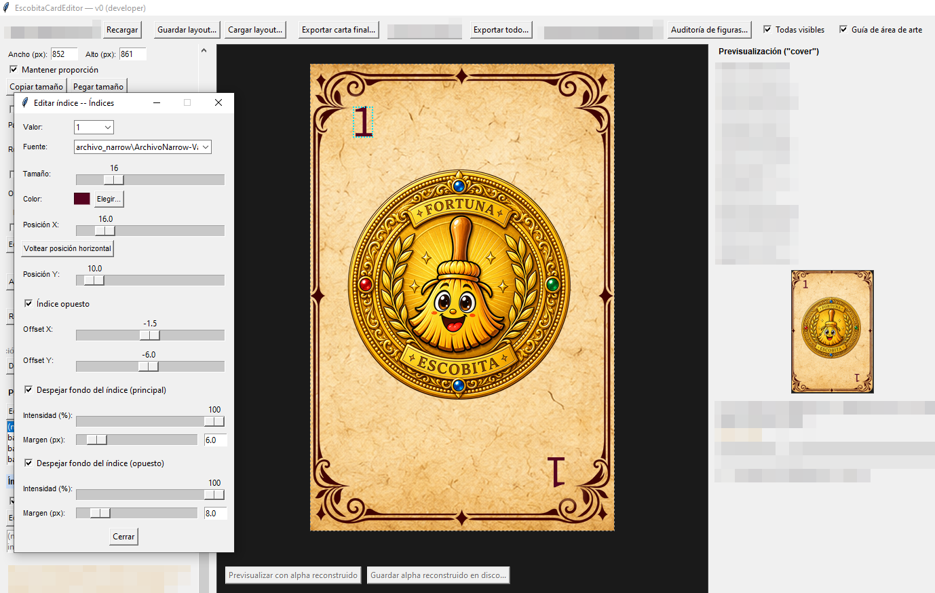
Task: Toggle Despejar fondo del índice (opuesto)
Action: [28, 463]
